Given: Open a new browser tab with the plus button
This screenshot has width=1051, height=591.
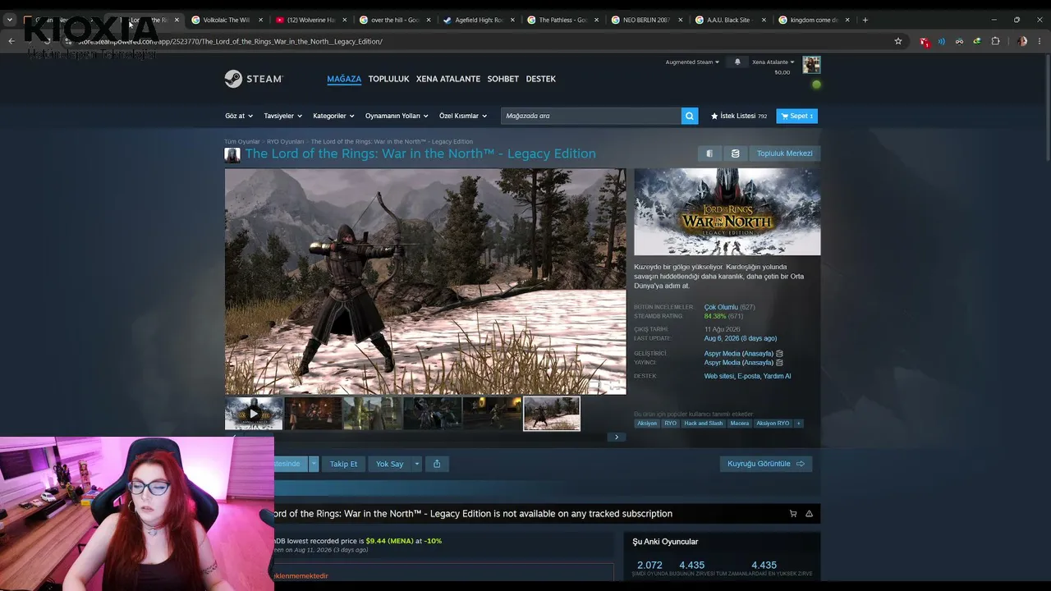Looking at the screenshot, I should pyautogui.click(x=865, y=20).
